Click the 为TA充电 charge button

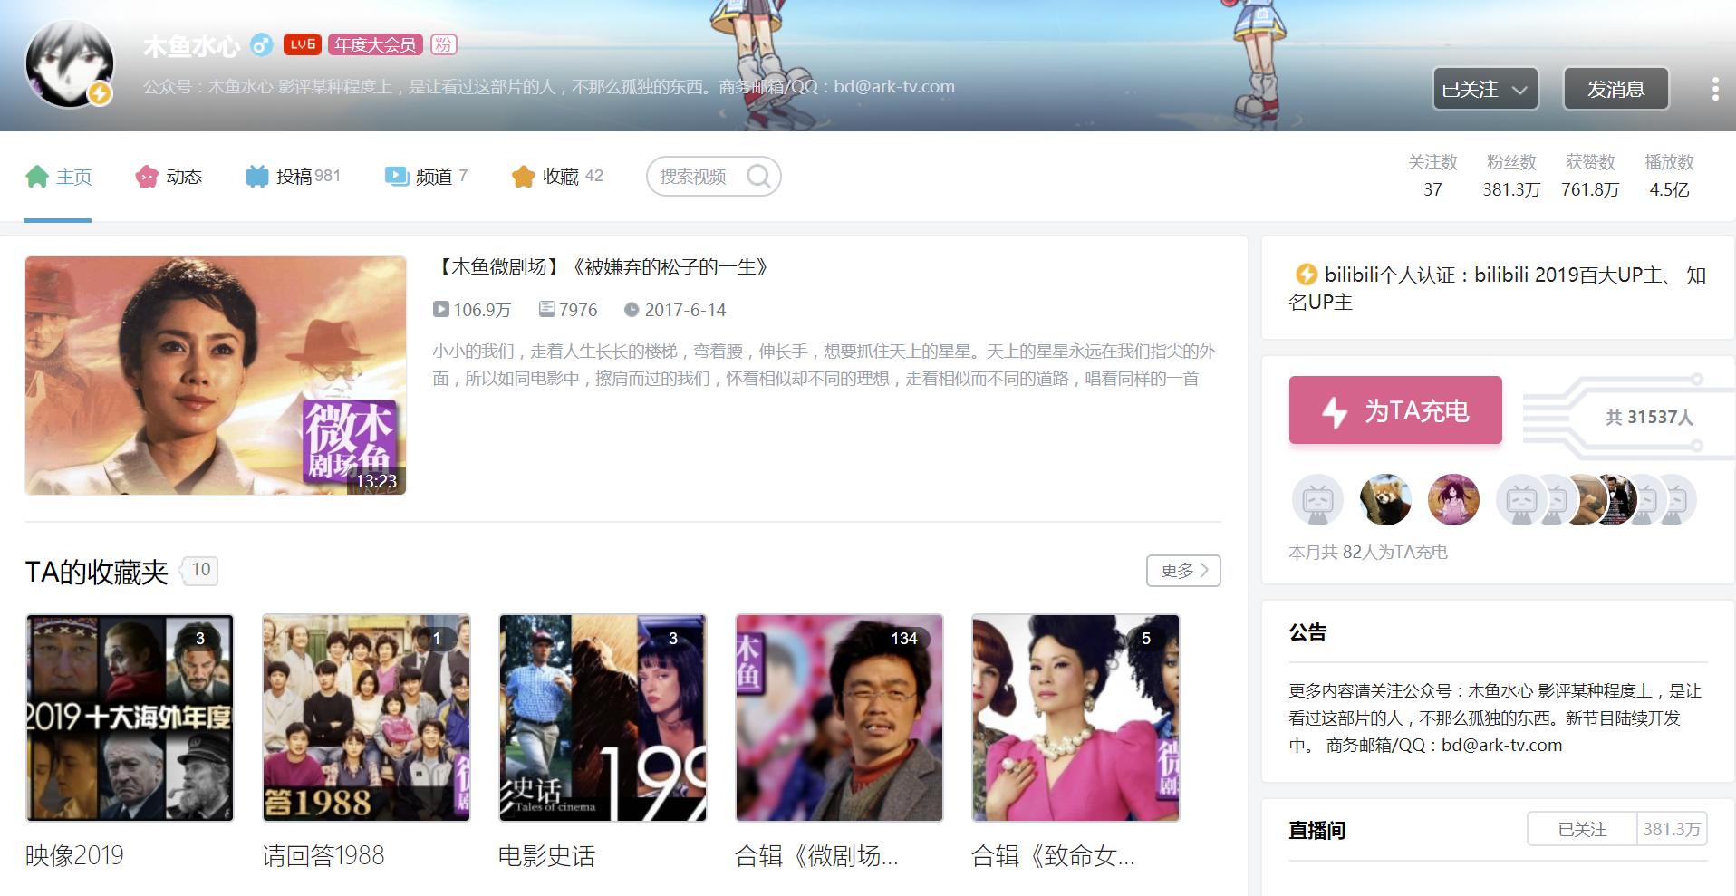point(1394,409)
